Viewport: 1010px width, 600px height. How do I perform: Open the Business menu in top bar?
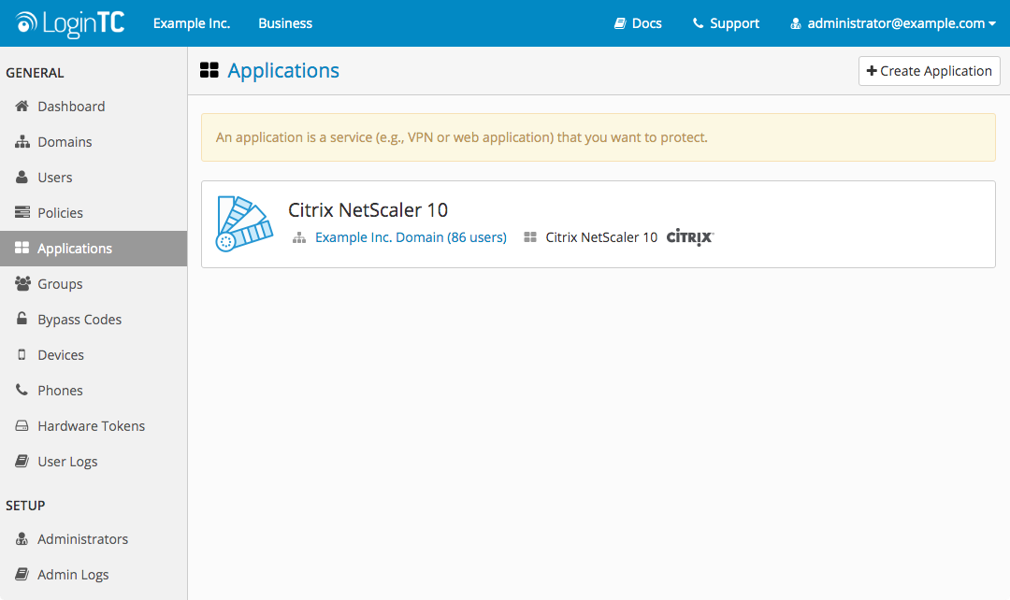(285, 23)
